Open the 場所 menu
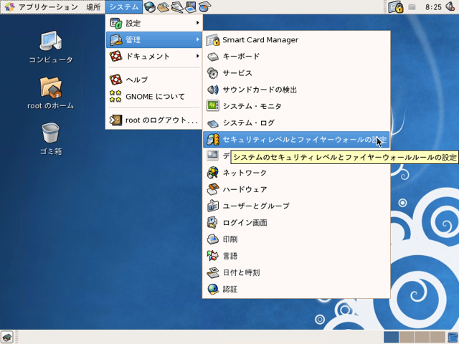Viewport: 459px width, 344px height. (93, 6)
